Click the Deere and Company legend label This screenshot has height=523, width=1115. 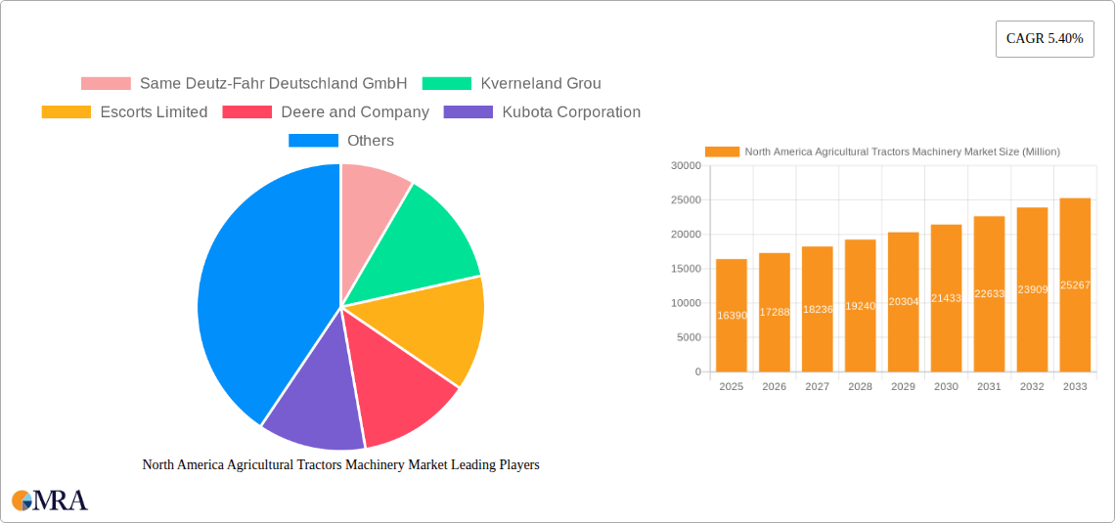click(x=355, y=112)
